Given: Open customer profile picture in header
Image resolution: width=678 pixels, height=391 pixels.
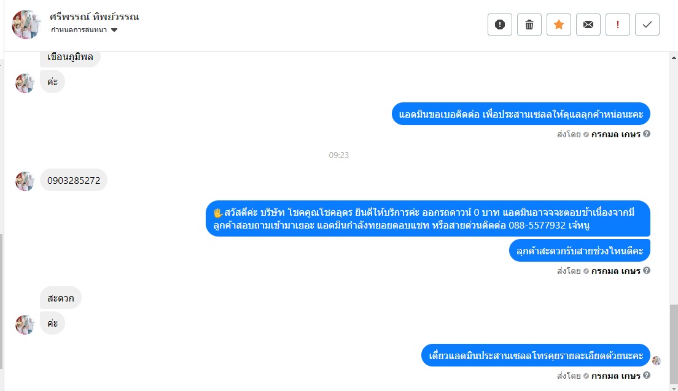Looking at the screenshot, I should coord(26,25).
